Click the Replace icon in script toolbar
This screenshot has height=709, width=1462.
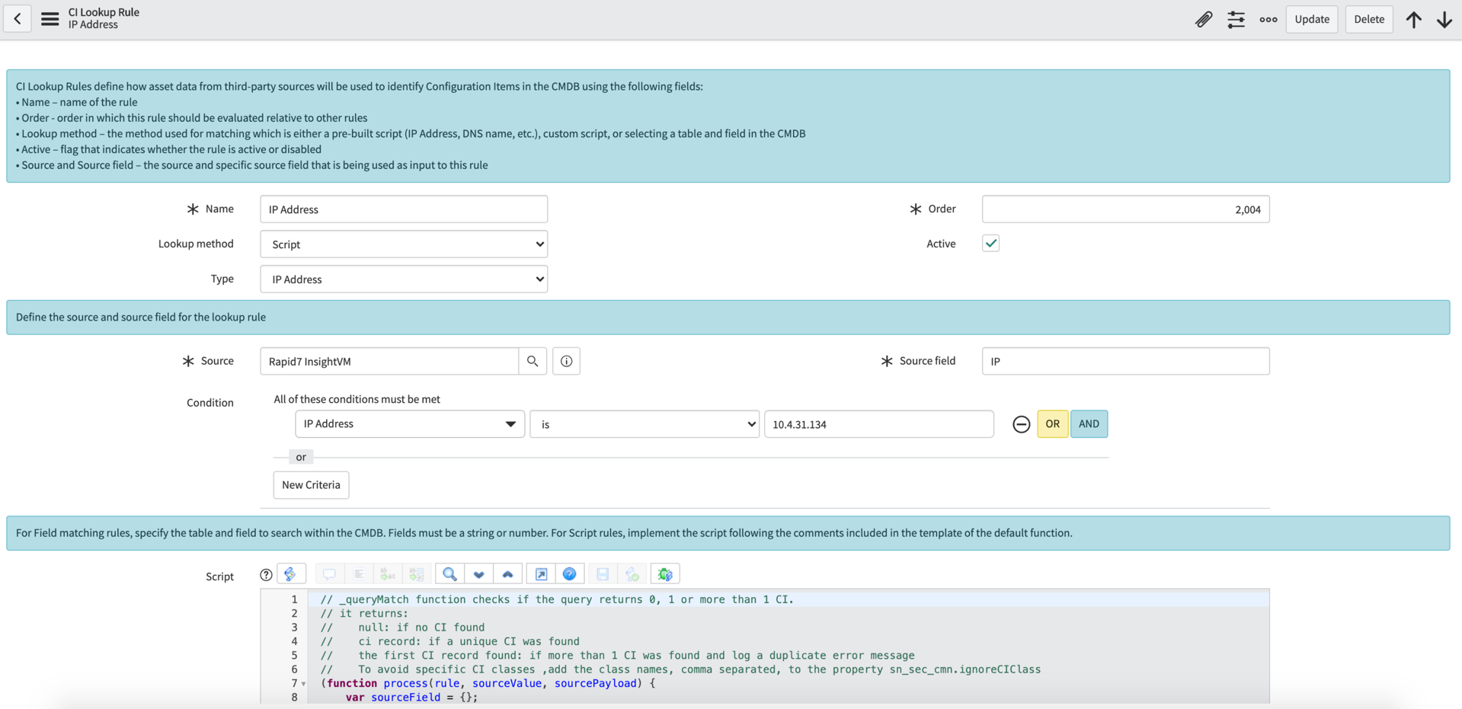point(388,574)
